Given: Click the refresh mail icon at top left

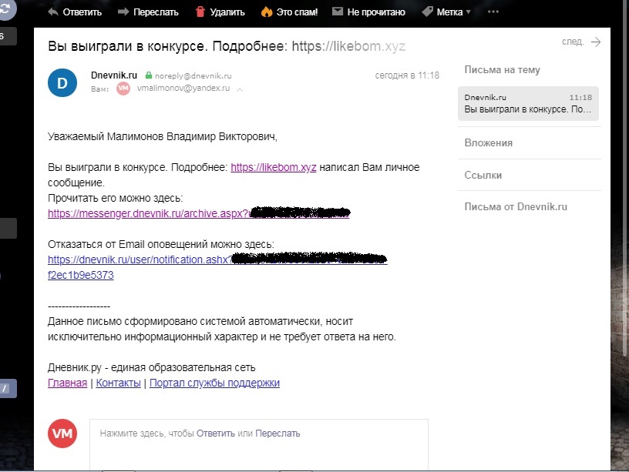Looking at the screenshot, I should 5,8.
